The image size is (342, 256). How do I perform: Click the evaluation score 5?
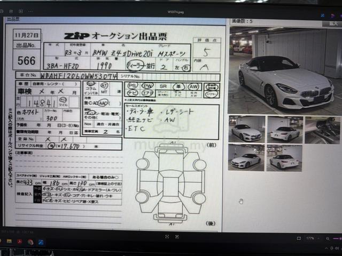point(206,52)
